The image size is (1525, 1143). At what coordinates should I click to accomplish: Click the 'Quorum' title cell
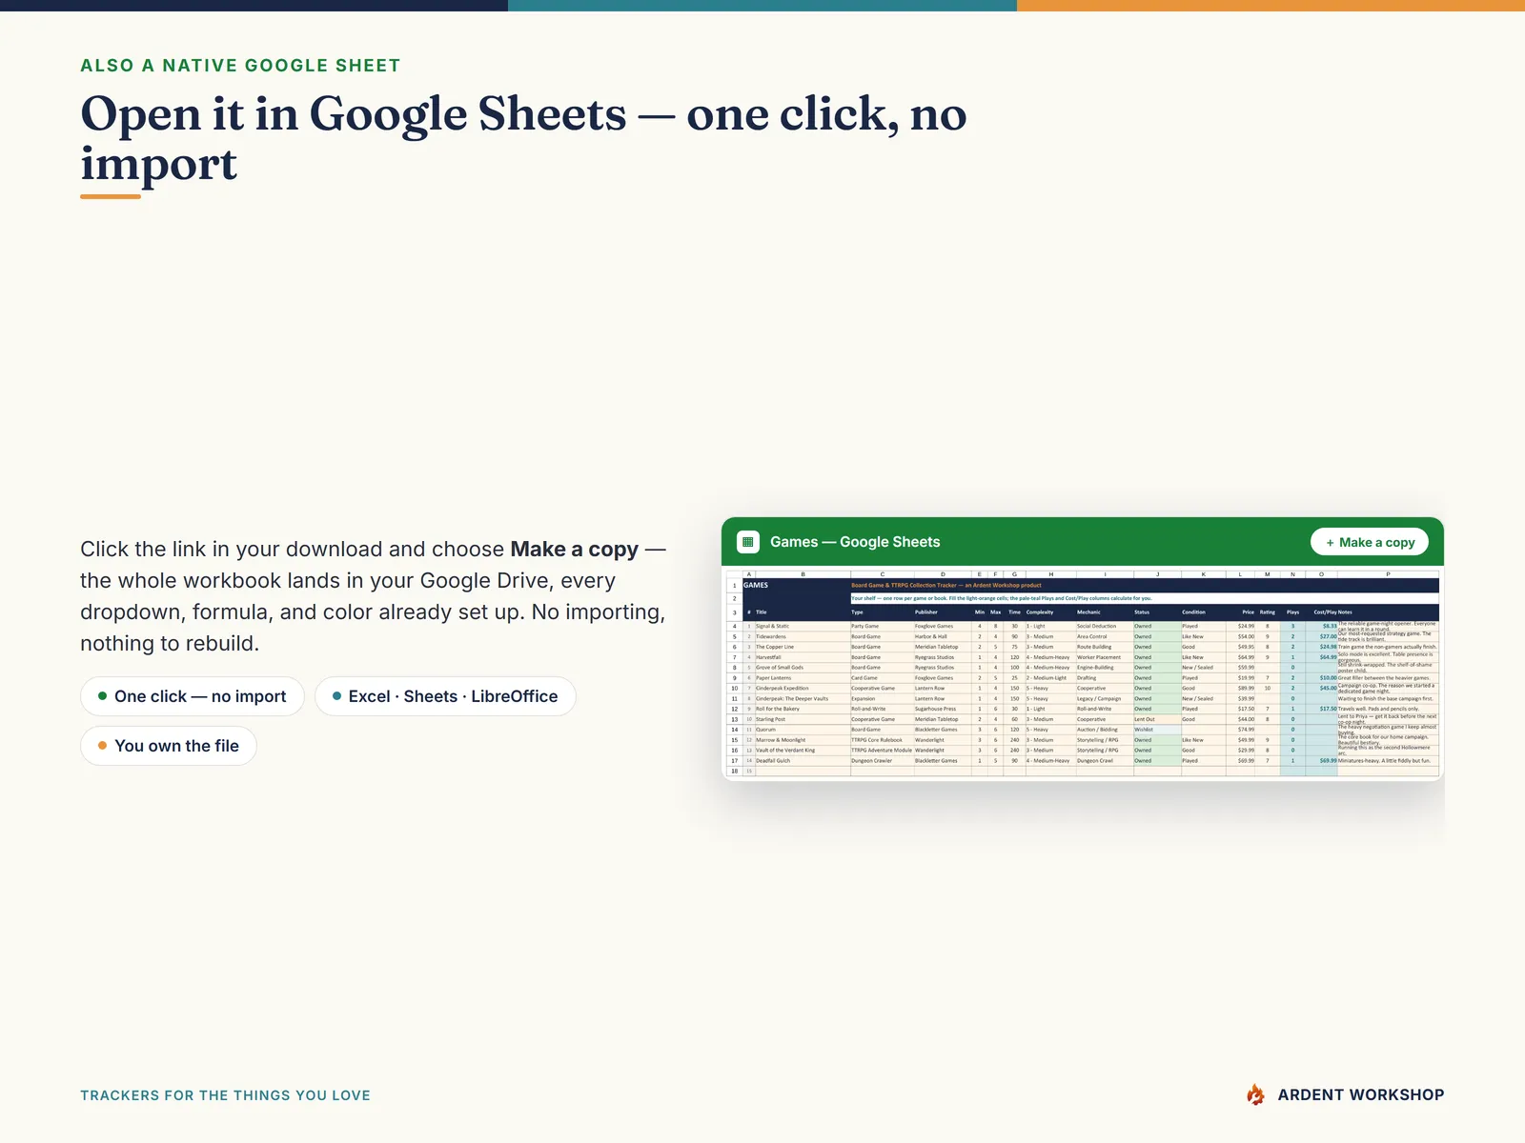(x=802, y=730)
